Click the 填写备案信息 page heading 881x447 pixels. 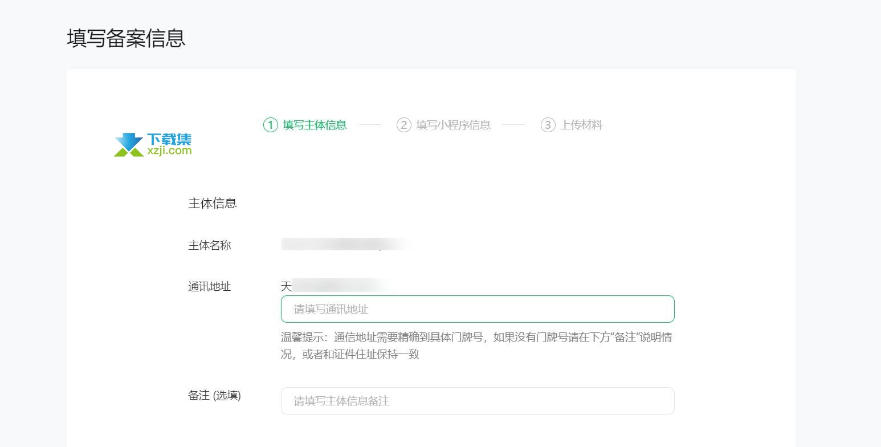[126, 38]
